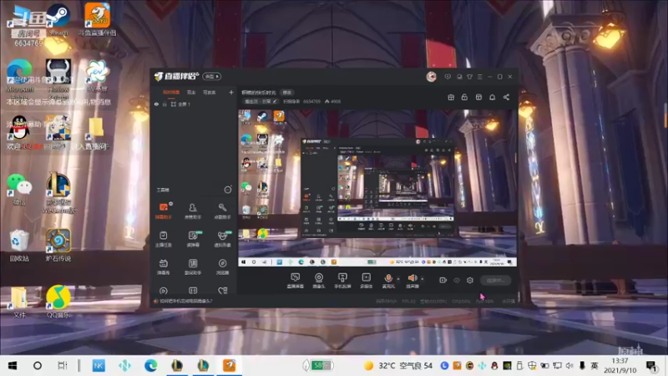Screen dimensions: 668x376
Task: Open the Hollow Knight desktop shortcut
Action: point(58,77)
